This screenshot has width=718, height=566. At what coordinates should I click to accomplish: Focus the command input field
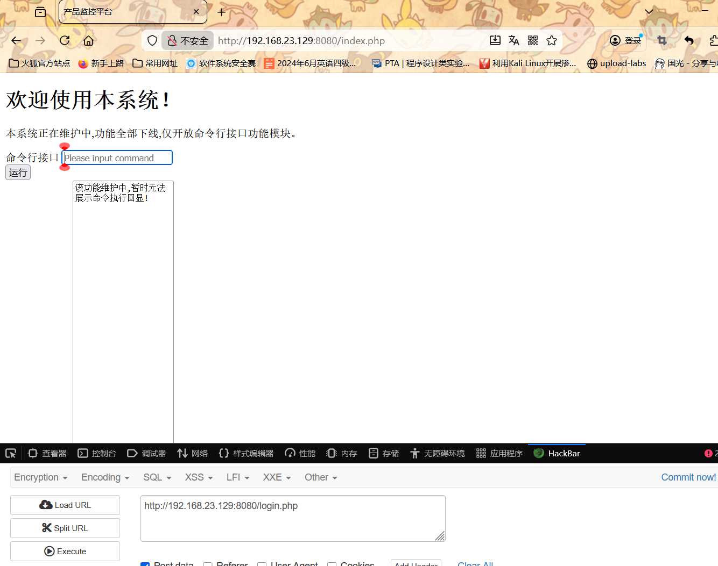tap(117, 157)
